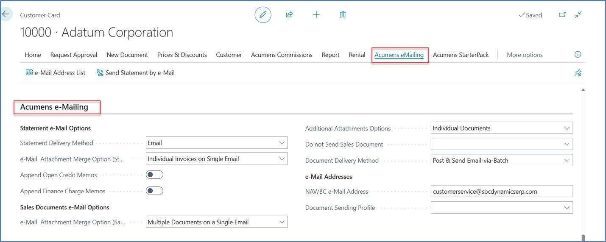The image size is (606, 242).
Task: Click the NAV/BC e-Mail Address field
Action: pyautogui.click(x=502, y=191)
